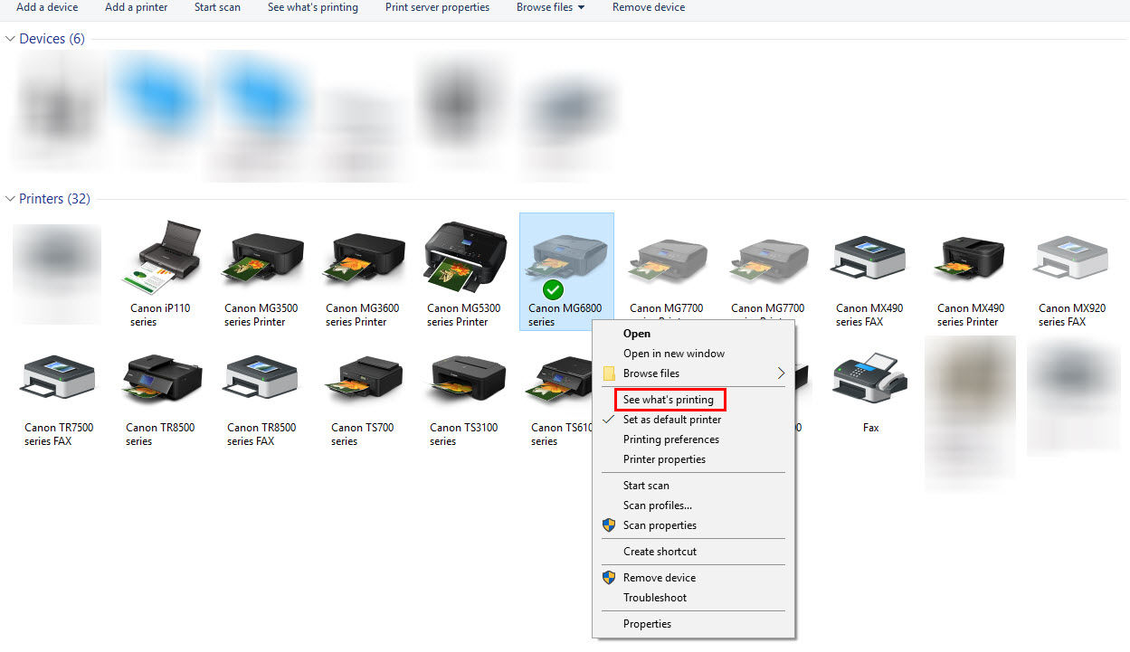This screenshot has height=652, width=1130.
Task: Select Printing preferences in the context menu
Action: 669,439
